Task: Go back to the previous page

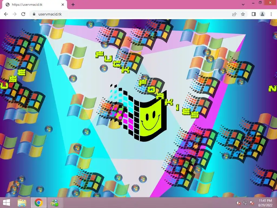Action: [x=6, y=14]
